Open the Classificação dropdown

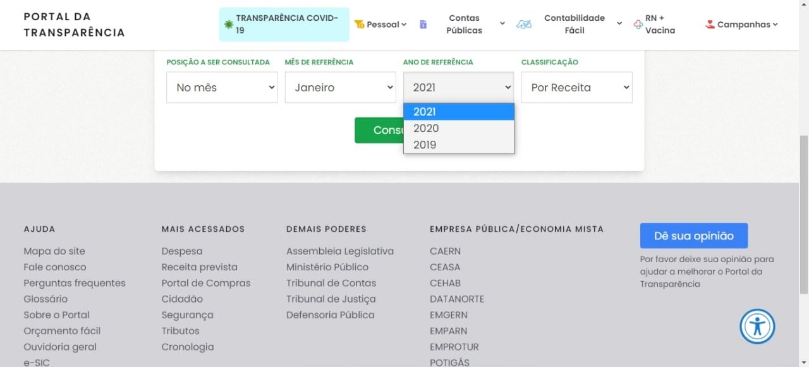[x=576, y=87]
